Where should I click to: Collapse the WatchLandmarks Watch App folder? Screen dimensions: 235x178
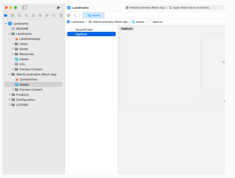(9, 74)
